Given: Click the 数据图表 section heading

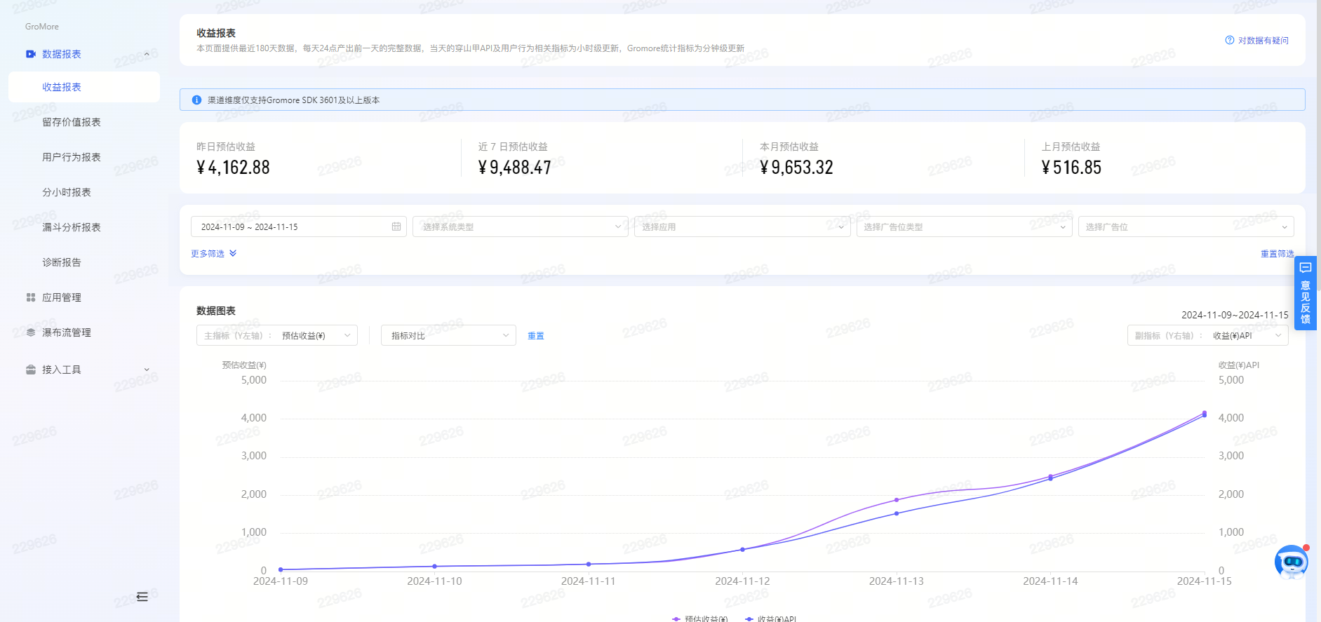Looking at the screenshot, I should click(x=216, y=311).
